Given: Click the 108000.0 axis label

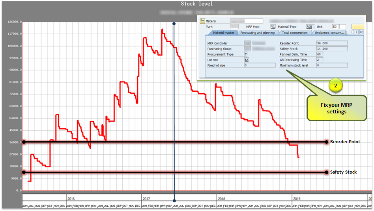Looking at the screenshot, I should [15, 46].
